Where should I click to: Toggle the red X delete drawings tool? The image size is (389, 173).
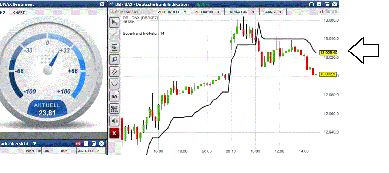(x=114, y=133)
